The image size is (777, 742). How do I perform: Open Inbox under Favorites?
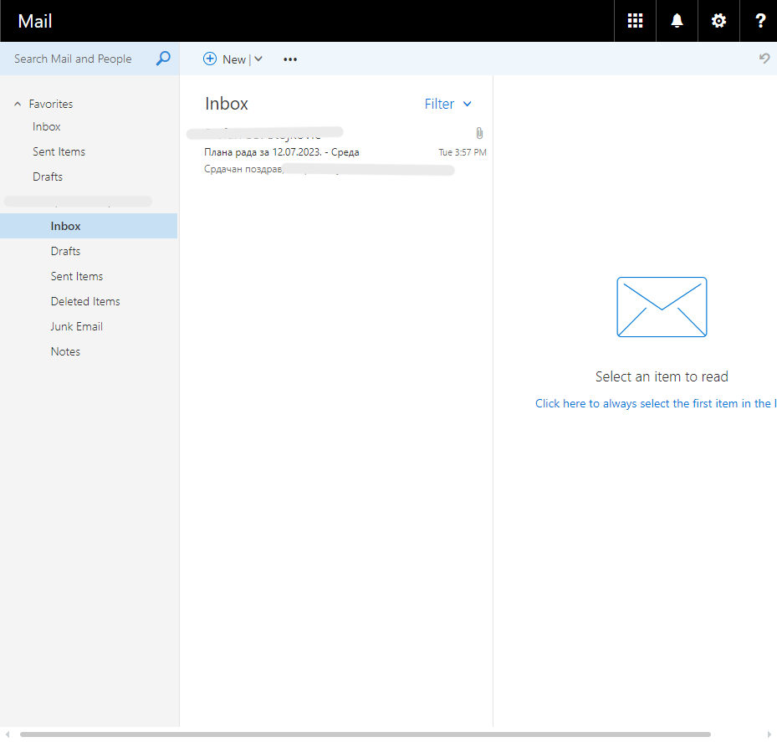point(47,127)
